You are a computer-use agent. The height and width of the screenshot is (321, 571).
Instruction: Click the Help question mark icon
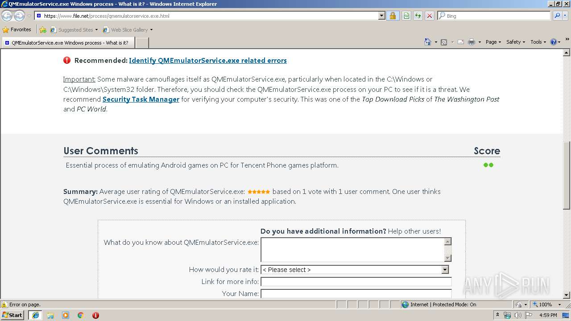click(x=554, y=42)
